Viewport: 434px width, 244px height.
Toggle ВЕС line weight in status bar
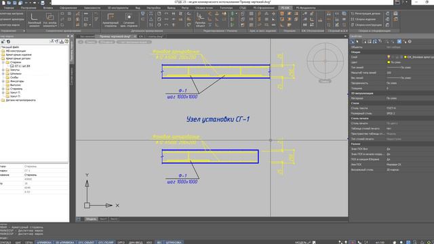(159, 243)
